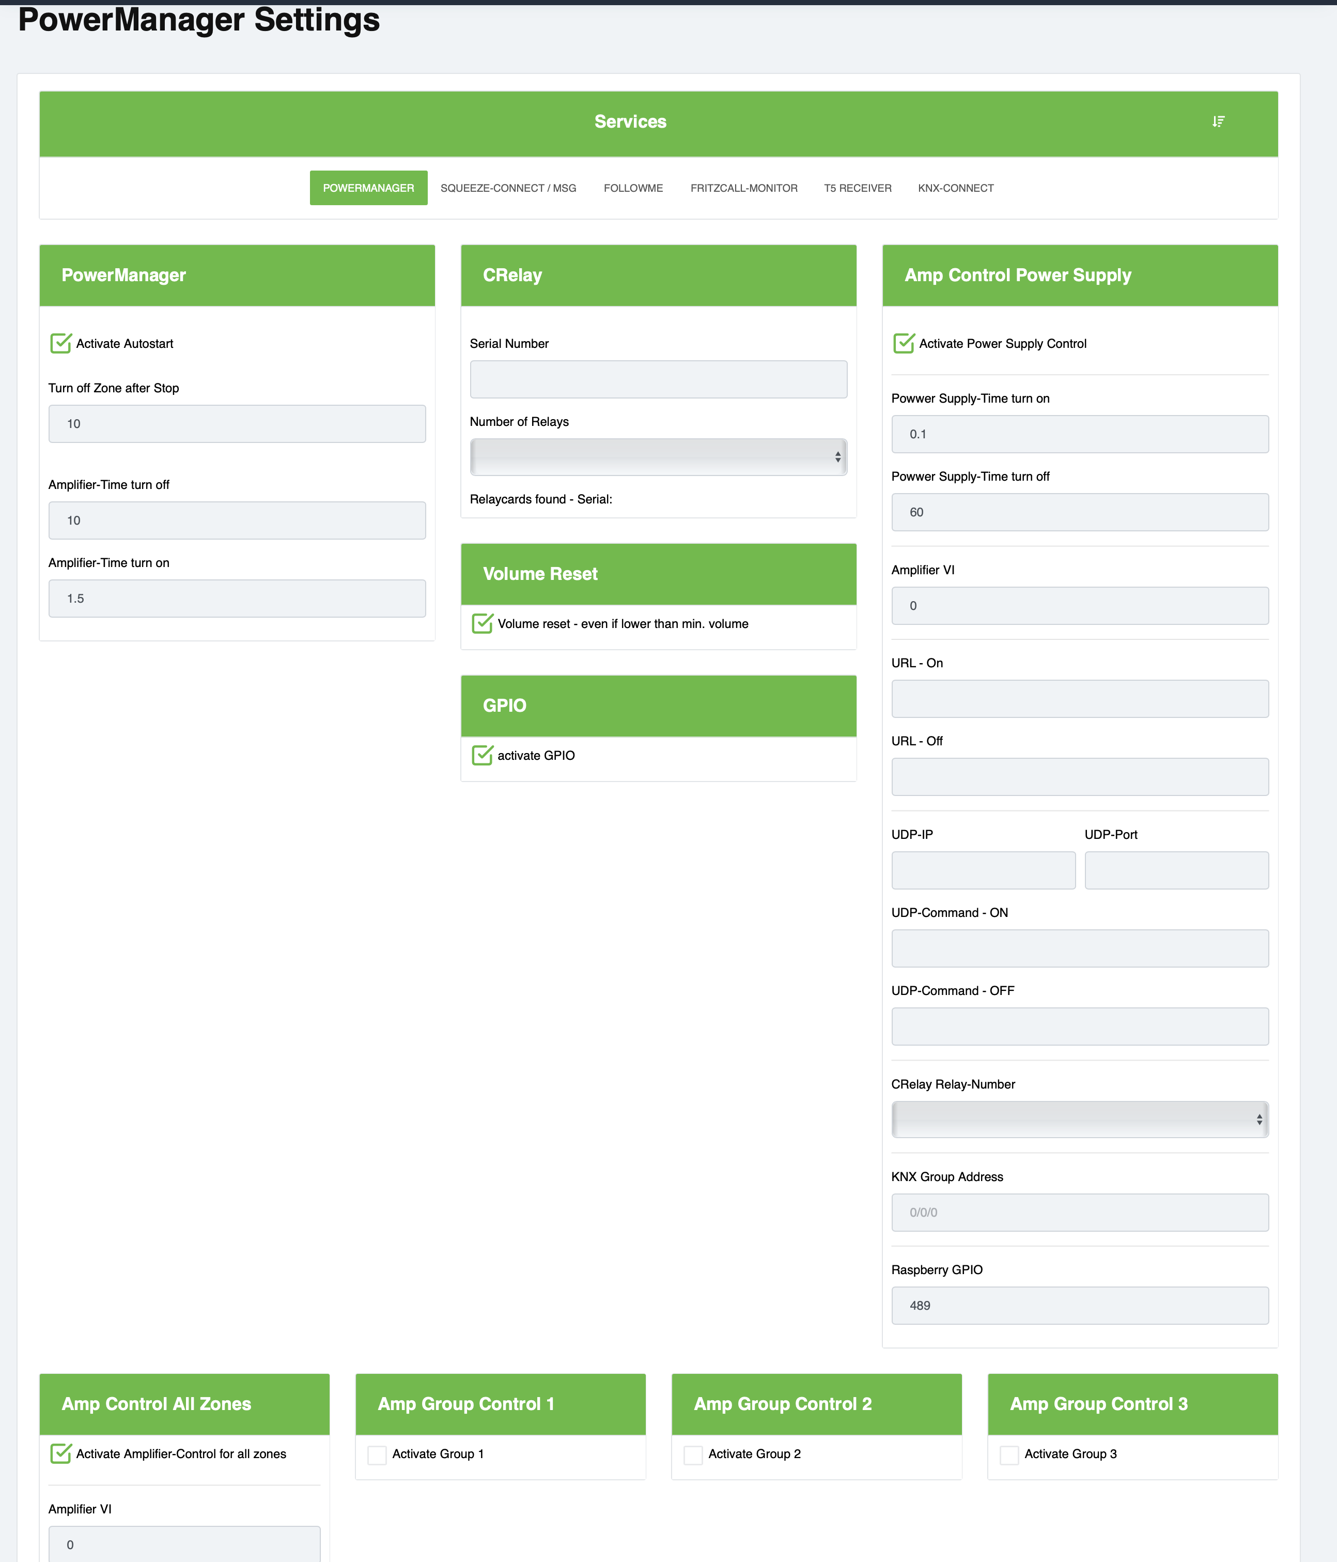Switch to SQUEEZE-CONNECT / MSG tab
The image size is (1337, 1562).
(x=508, y=188)
